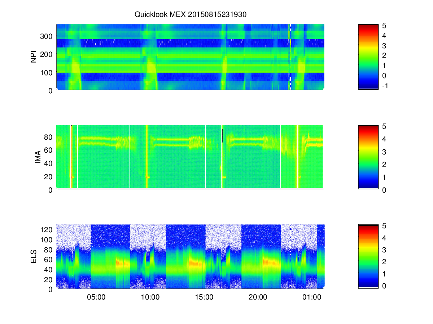Viewport: 433px width, 324px height.
Task: Click the 20:00 time tick label
Action: coord(258,298)
